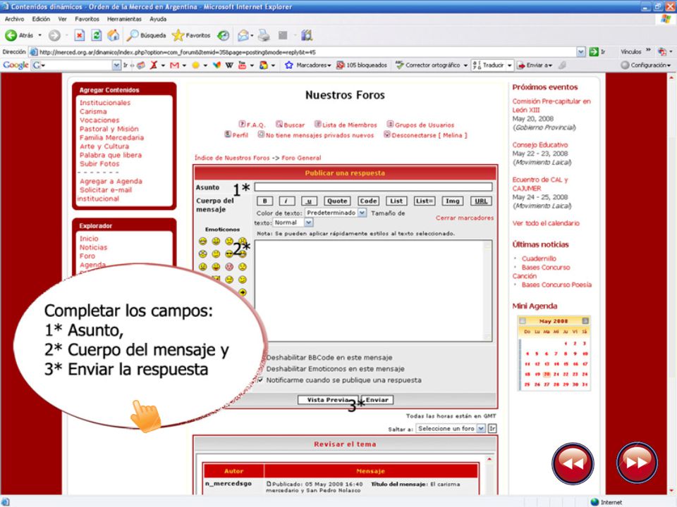Open the Home page icon
Image resolution: width=677 pixels, height=507 pixels.
click(x=113, y=35)
